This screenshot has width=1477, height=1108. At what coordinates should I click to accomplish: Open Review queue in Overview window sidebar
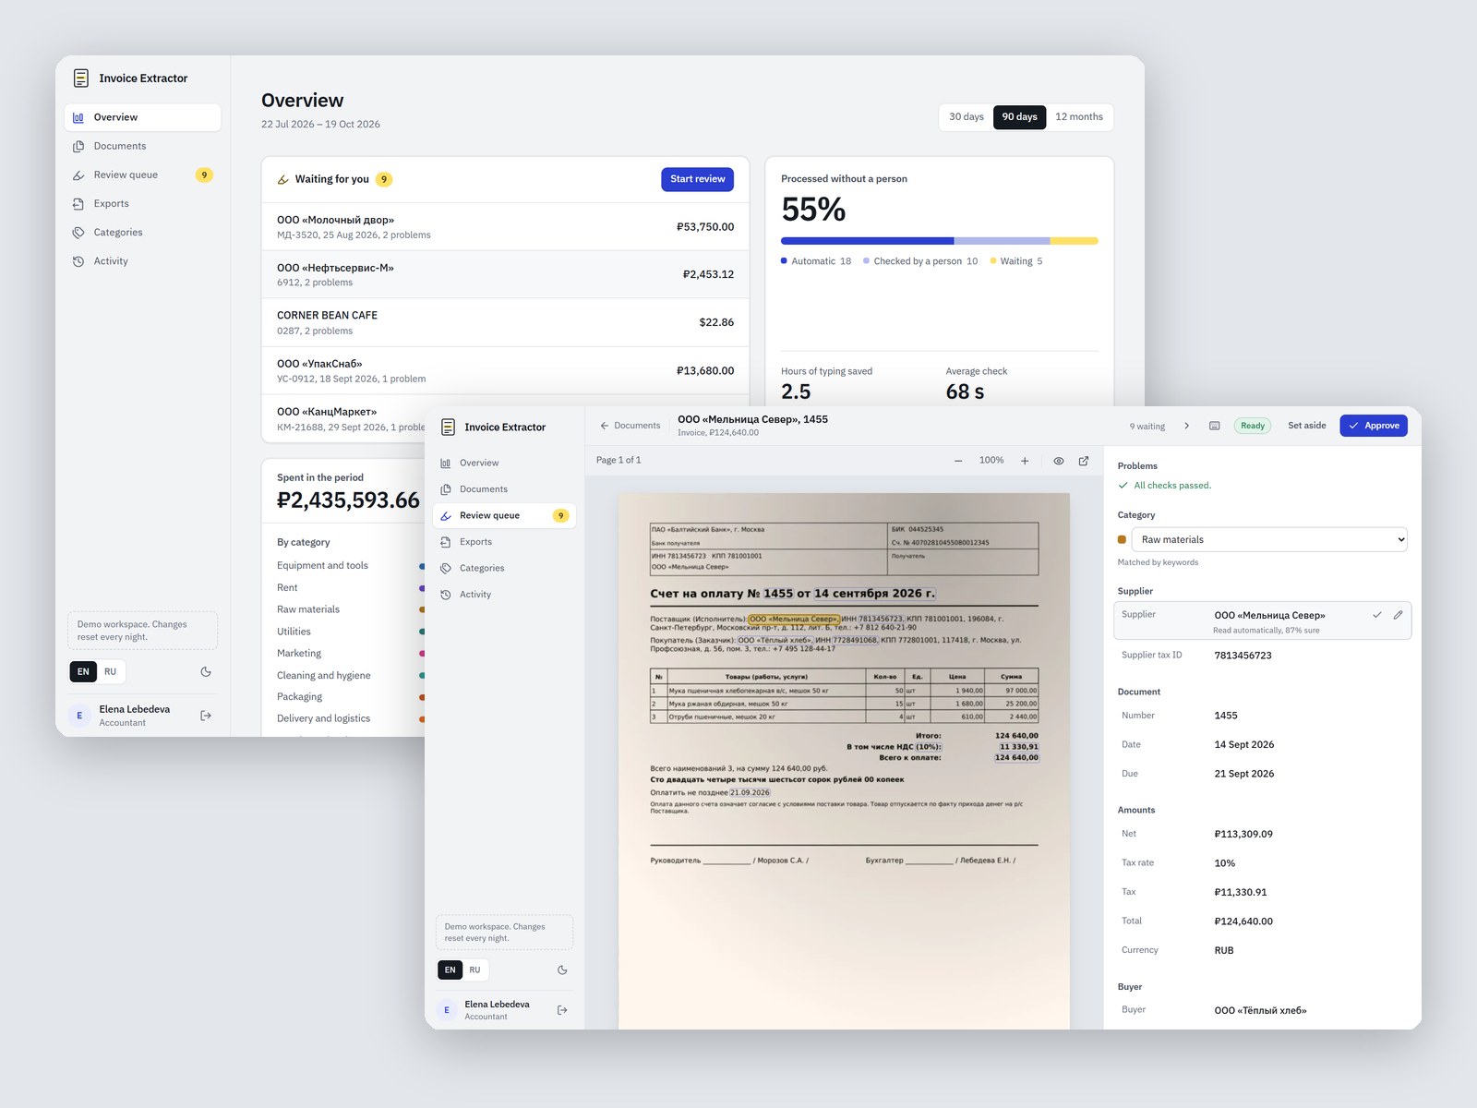pyautogui.click(x=143, y=175)
